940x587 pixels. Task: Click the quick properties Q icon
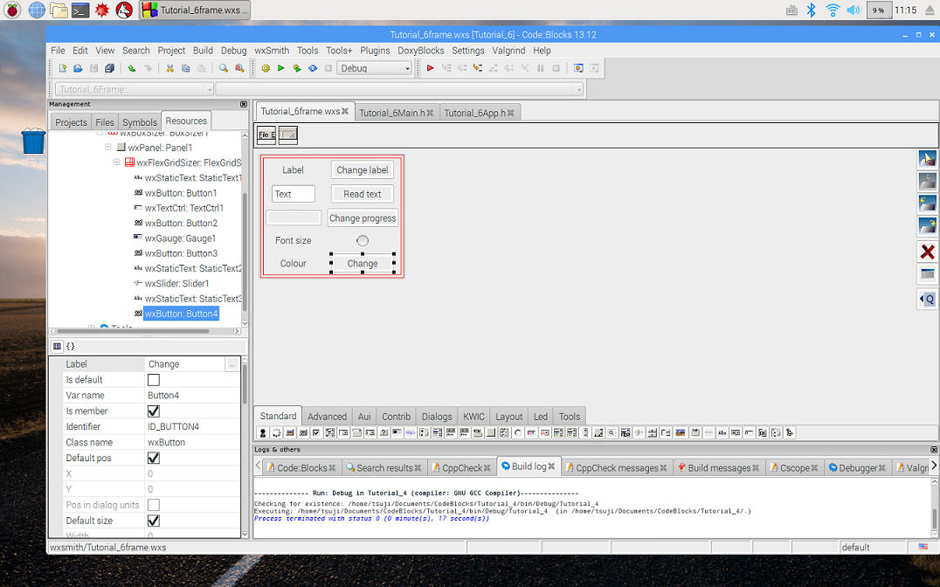928,299
